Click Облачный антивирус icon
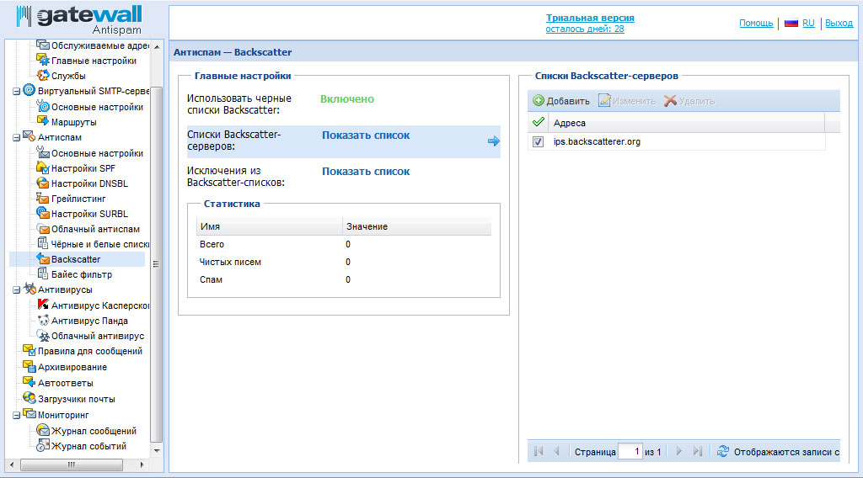 coord(43,335)
